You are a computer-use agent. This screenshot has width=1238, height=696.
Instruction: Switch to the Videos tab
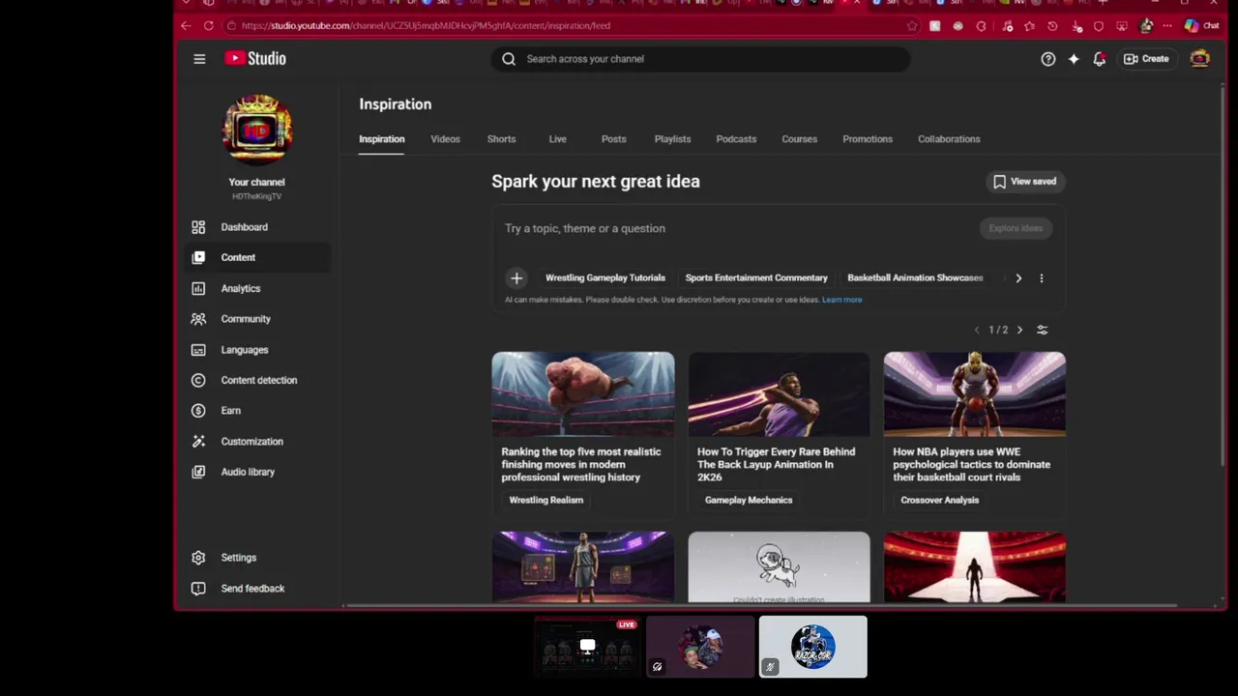coord(445,139)
